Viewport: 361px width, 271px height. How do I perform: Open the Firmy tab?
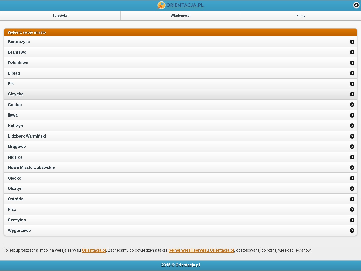click(x=301, y=15)
